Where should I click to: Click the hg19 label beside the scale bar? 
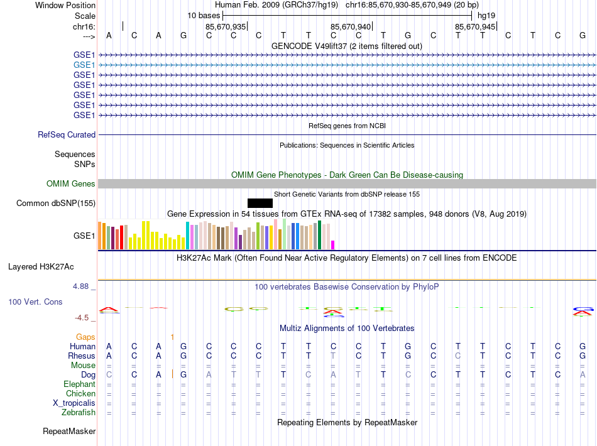486,16
